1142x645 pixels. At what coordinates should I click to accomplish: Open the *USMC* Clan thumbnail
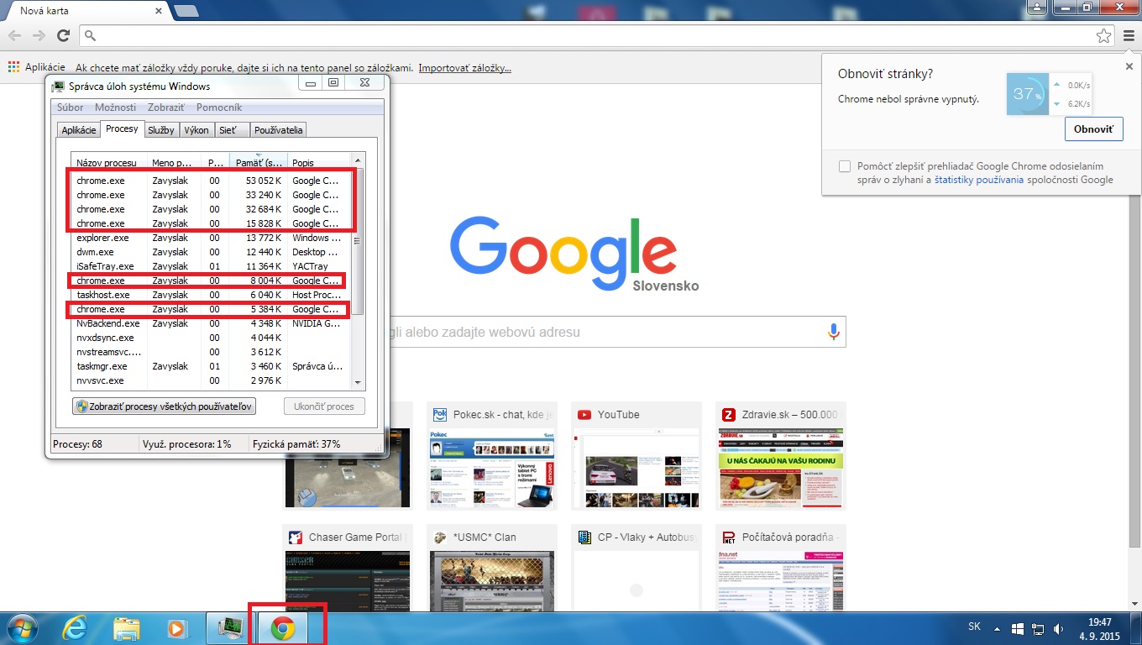click(491, 566)
